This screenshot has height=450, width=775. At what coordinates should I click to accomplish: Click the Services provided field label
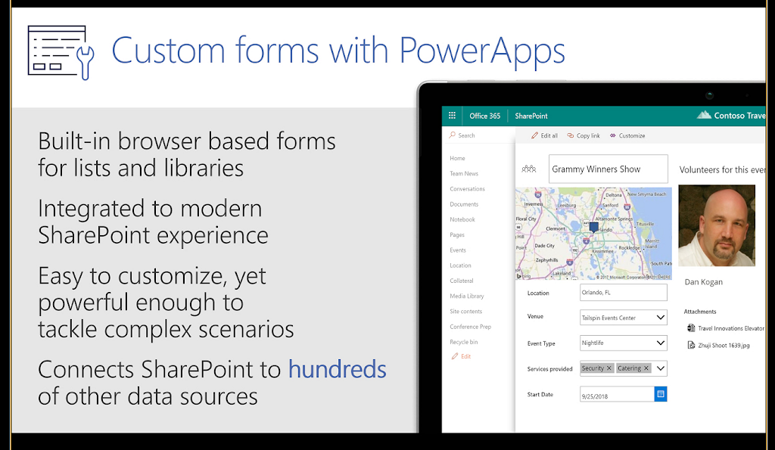(x=549, y=368)
